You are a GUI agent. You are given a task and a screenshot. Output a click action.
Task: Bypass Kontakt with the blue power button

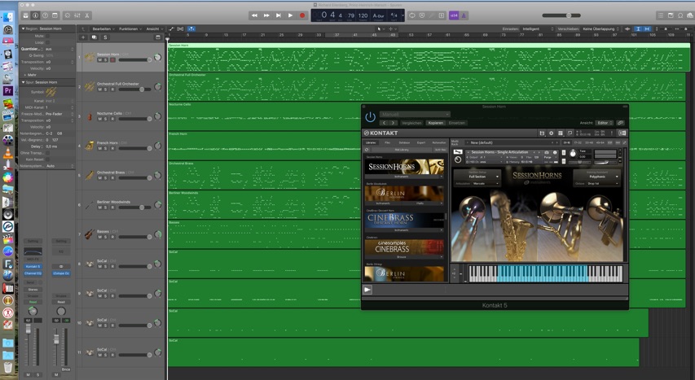tap(370, 117)
